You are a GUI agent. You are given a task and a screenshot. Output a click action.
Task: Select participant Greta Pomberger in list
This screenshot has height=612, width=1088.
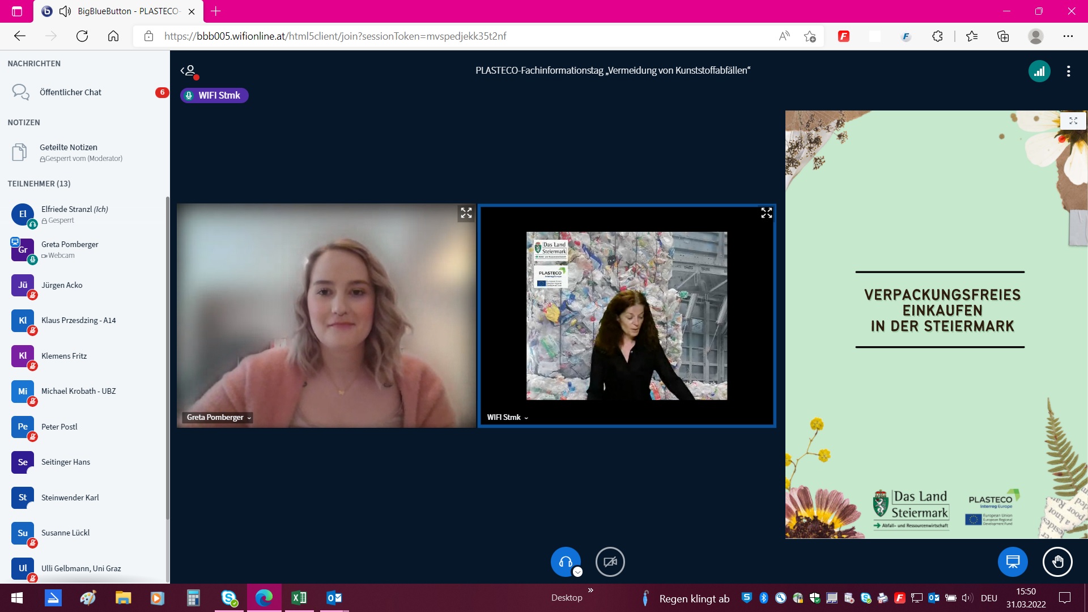point(85,250)
